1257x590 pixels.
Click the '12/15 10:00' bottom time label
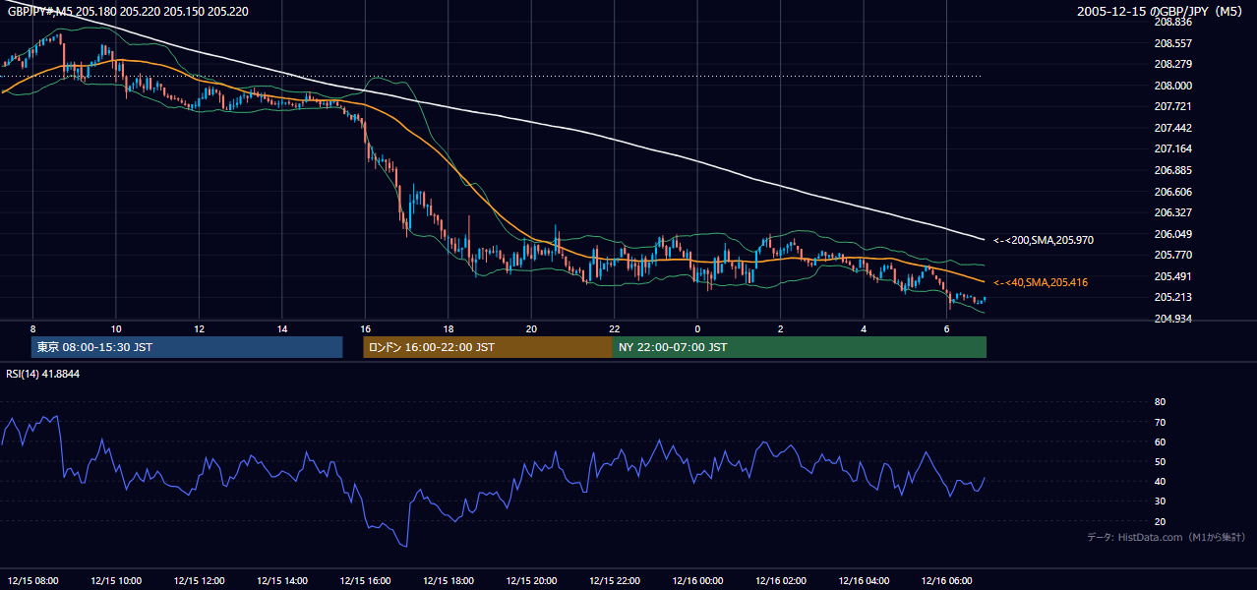[x=116, y=580]
